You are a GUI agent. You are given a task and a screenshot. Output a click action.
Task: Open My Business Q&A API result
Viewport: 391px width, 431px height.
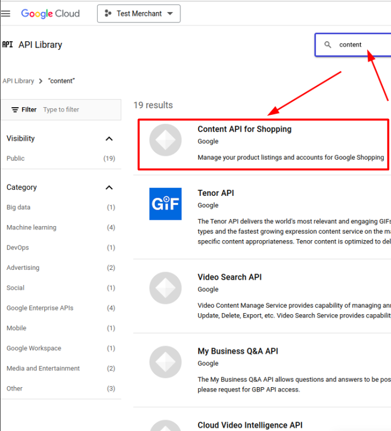[238, 351]
